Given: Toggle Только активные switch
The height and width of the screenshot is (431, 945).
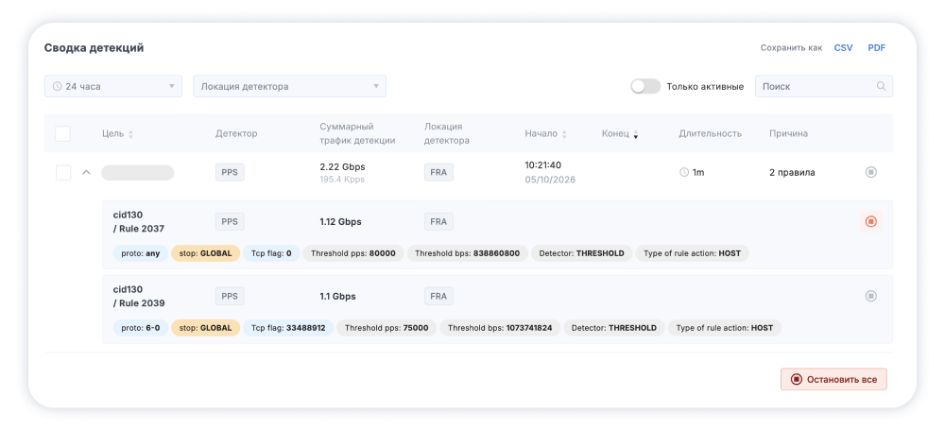Looking at the screenshot, I should pos(645,86).
